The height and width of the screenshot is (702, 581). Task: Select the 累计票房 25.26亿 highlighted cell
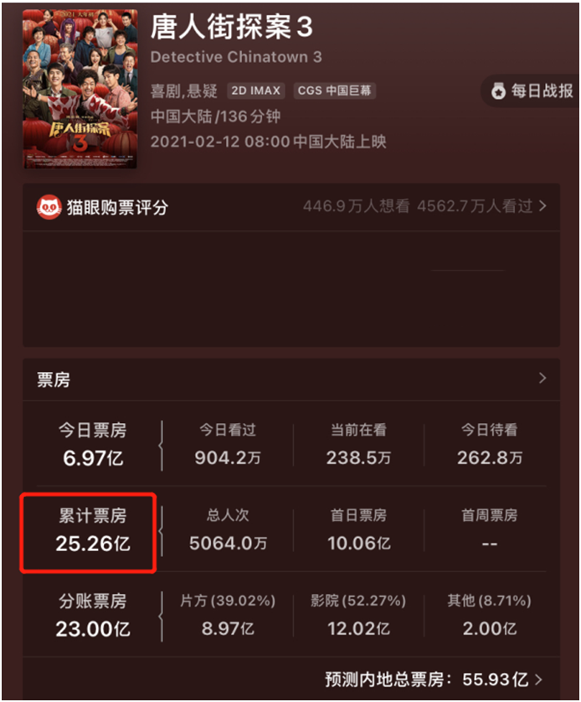(x=88, y=533)
